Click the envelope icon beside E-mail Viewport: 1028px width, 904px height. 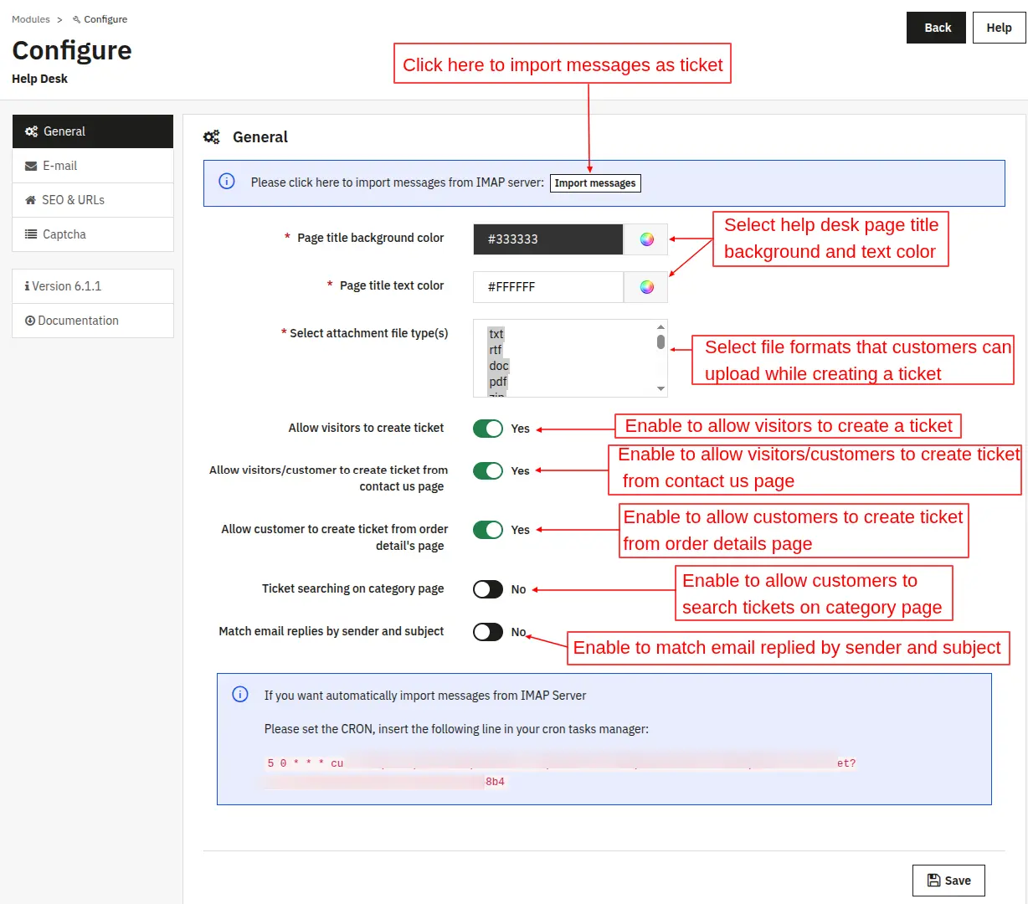[31, 167]
